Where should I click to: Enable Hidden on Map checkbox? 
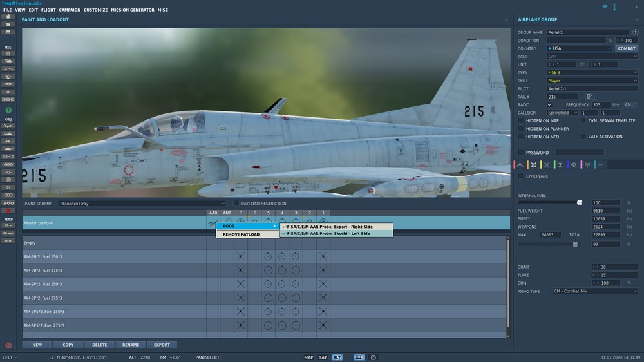click(x=521, y=121)
